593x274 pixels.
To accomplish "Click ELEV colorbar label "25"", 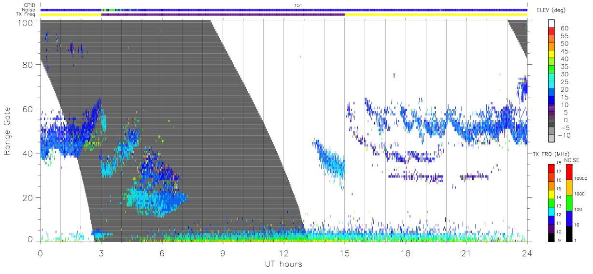I will (564, 82).
